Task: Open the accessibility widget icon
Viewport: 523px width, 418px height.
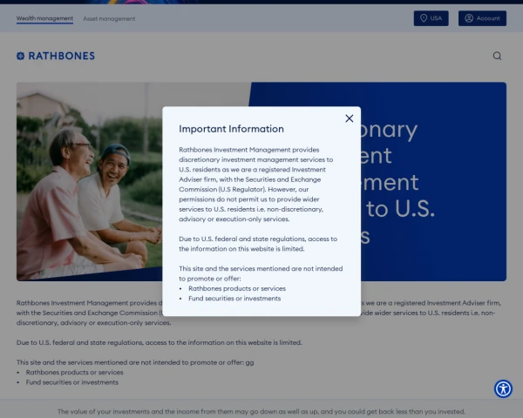Action: coord(503,388)
